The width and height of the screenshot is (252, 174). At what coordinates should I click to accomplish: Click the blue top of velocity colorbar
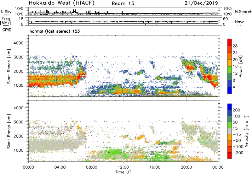point(230,107)
